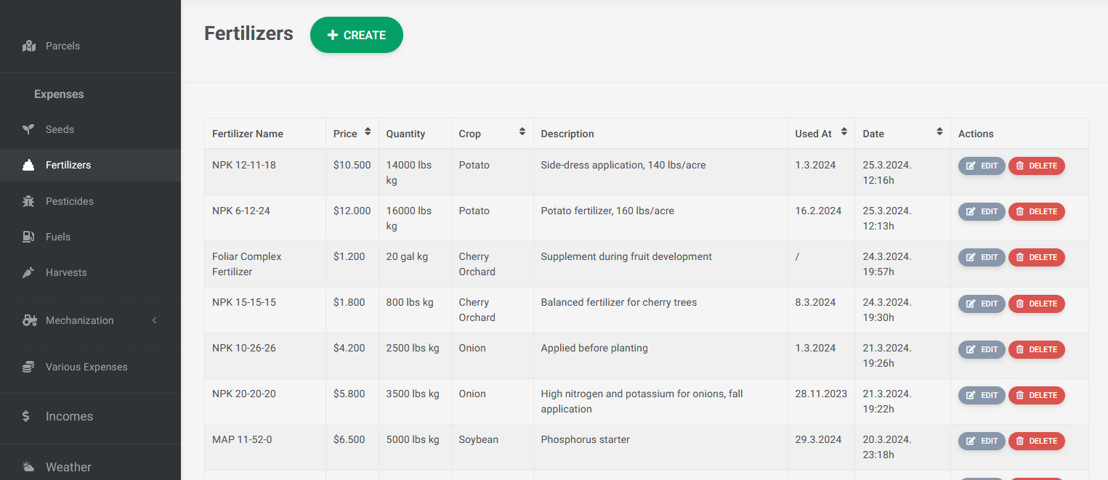Select the $5.800 price cell
The height and width of the screenshot is (480, 1108).
click(x=352, y=402)
